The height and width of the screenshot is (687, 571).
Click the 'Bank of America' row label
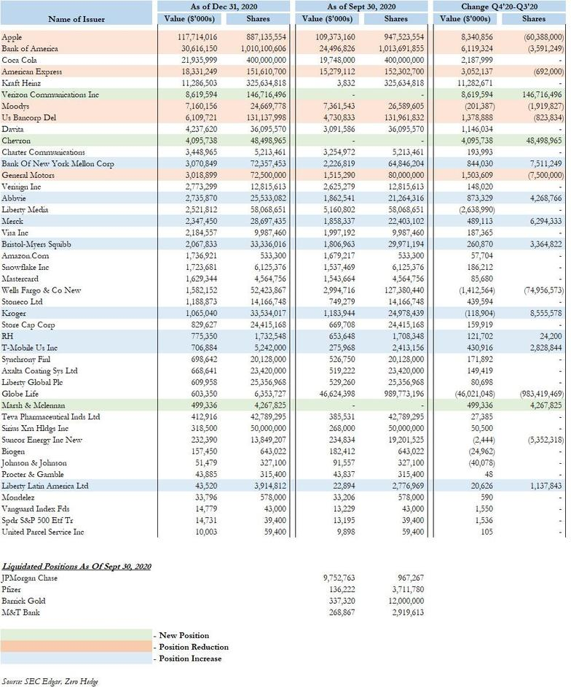coord(30,49)
